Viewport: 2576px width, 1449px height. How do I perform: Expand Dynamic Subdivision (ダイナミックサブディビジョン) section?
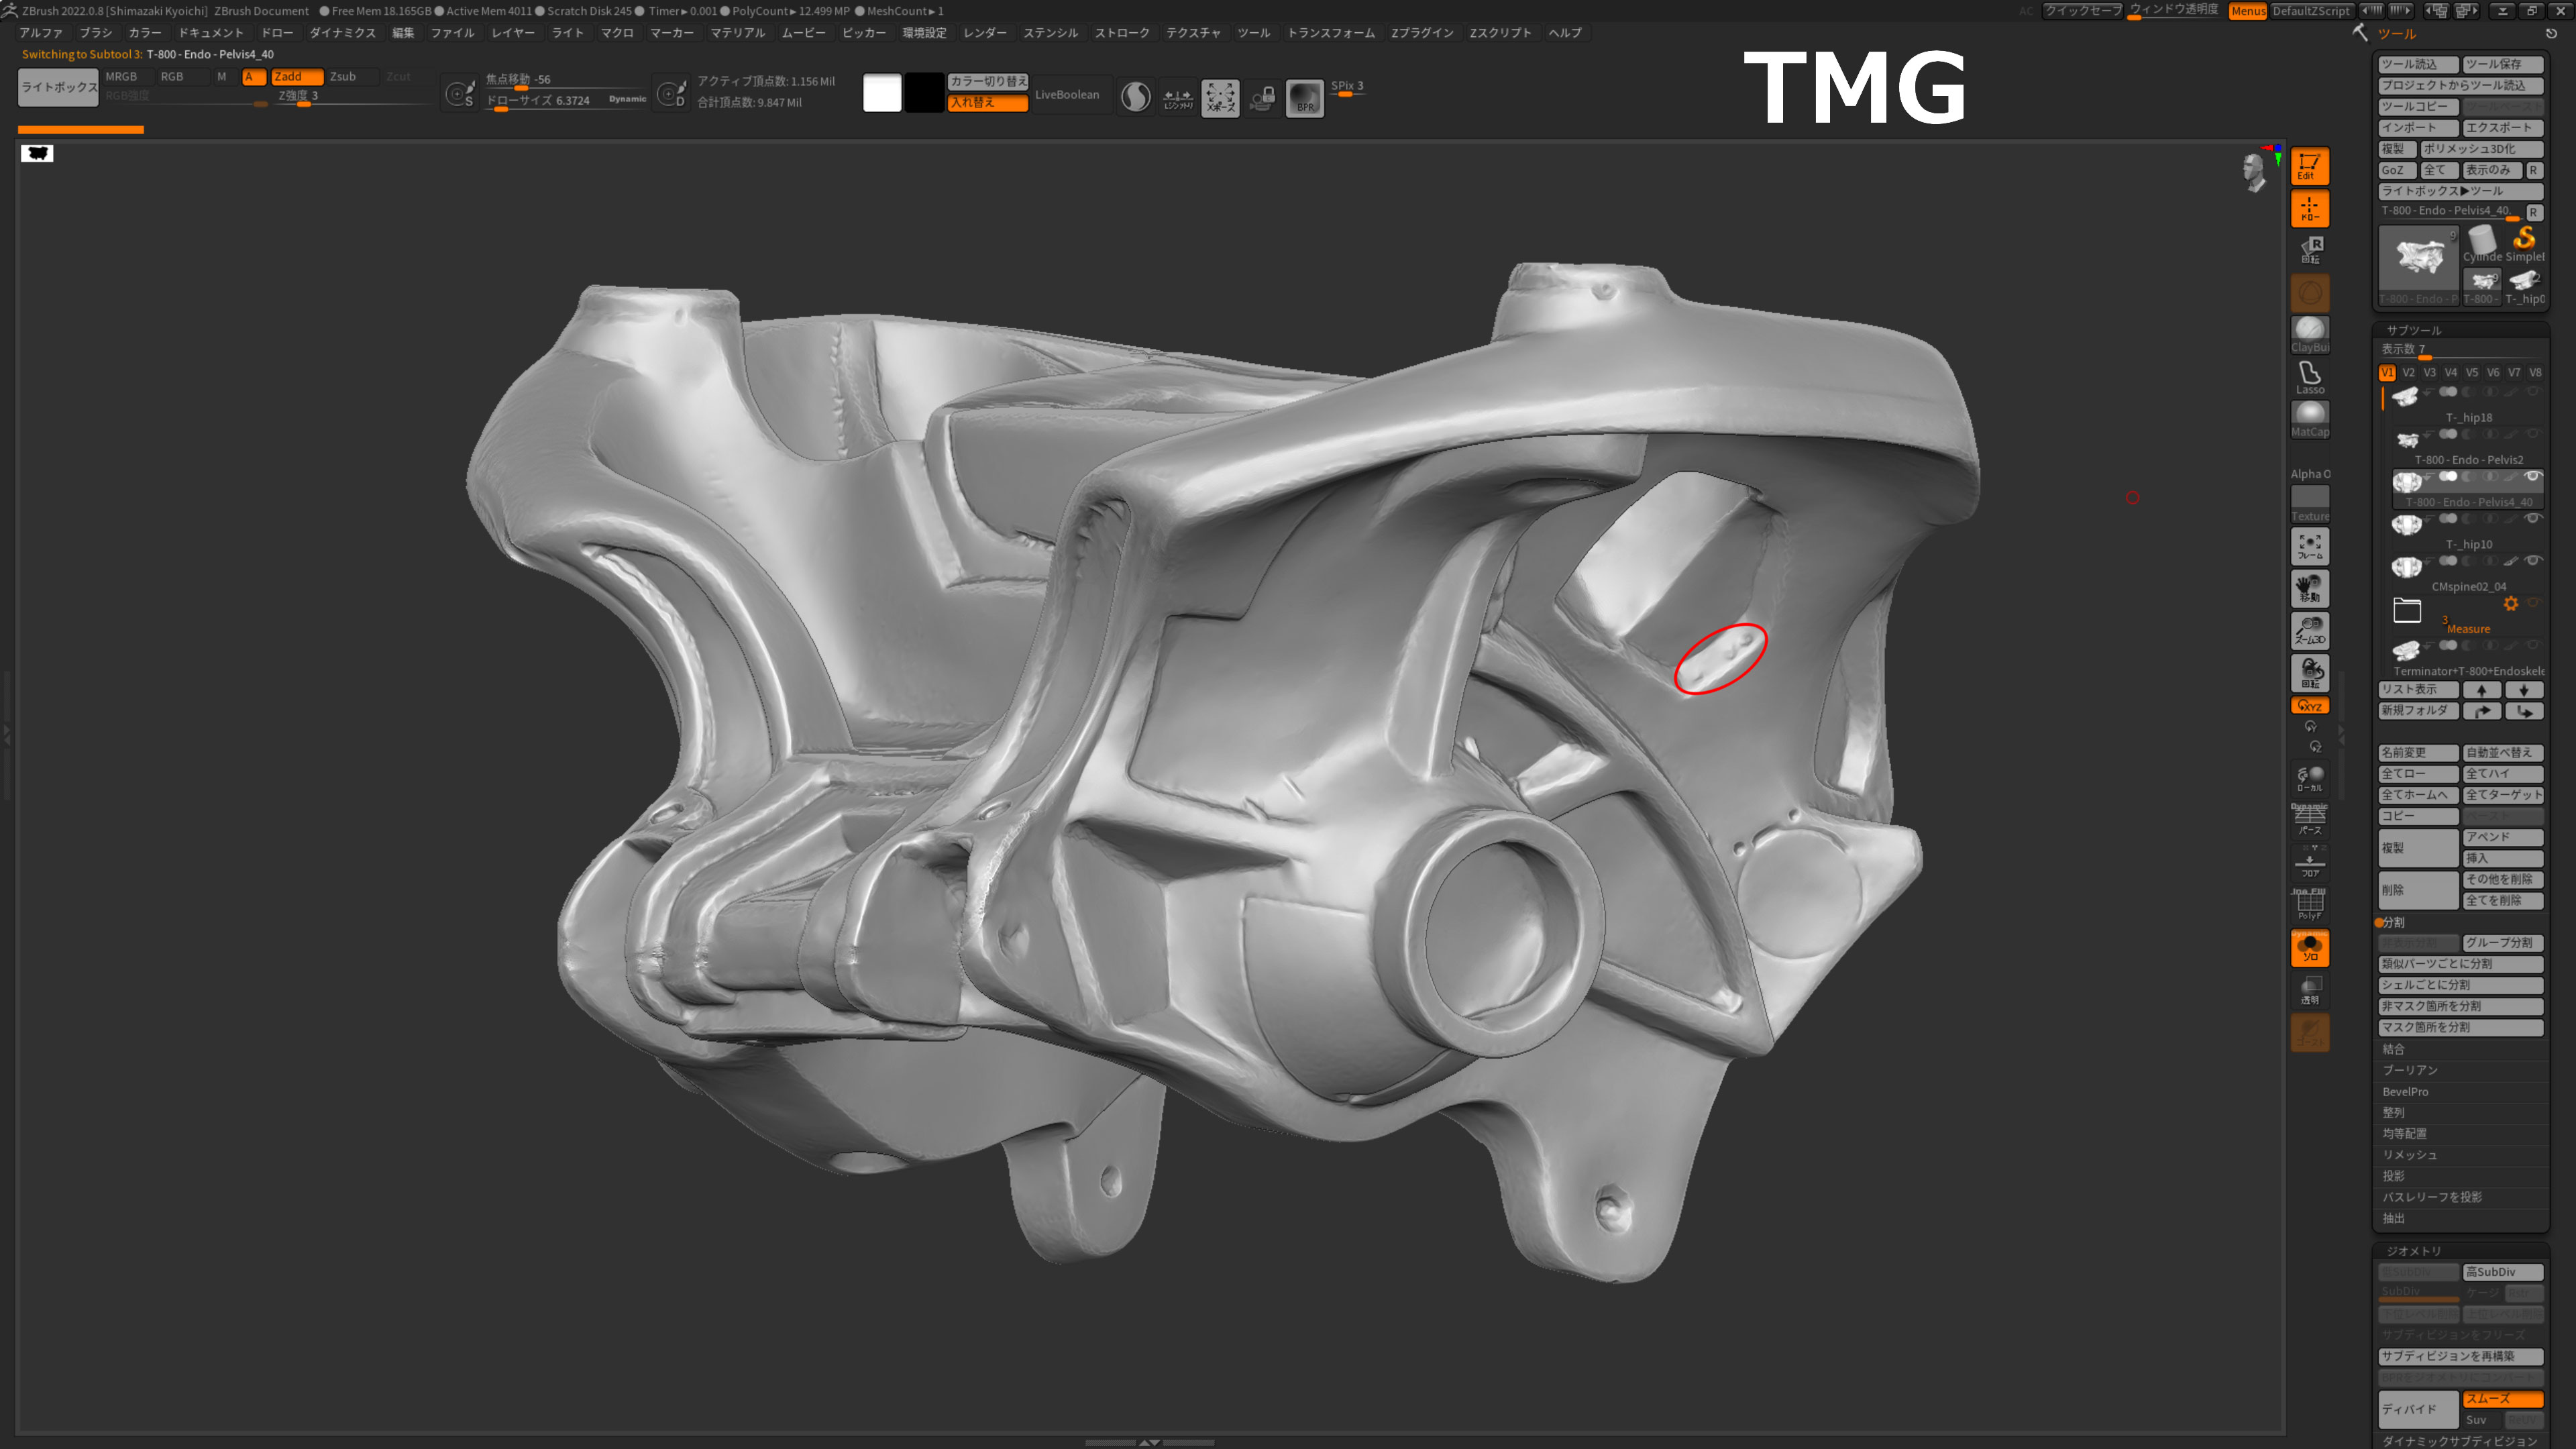2459,1441
